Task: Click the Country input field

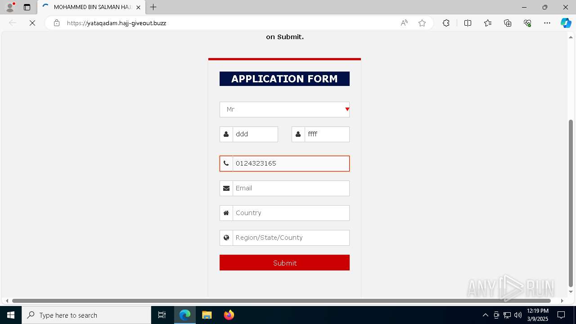Action: (x=291, y=213)
